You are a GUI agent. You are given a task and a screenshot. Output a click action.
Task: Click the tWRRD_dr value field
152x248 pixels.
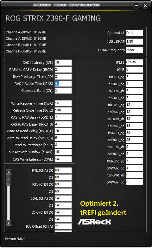click(x=134, y=147)
